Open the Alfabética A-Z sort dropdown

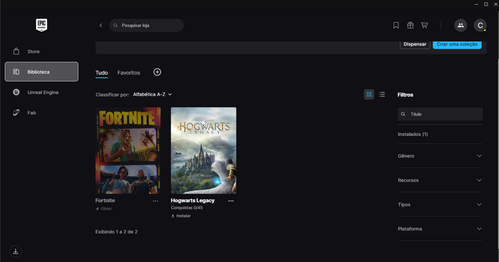(x=152, y=94)
